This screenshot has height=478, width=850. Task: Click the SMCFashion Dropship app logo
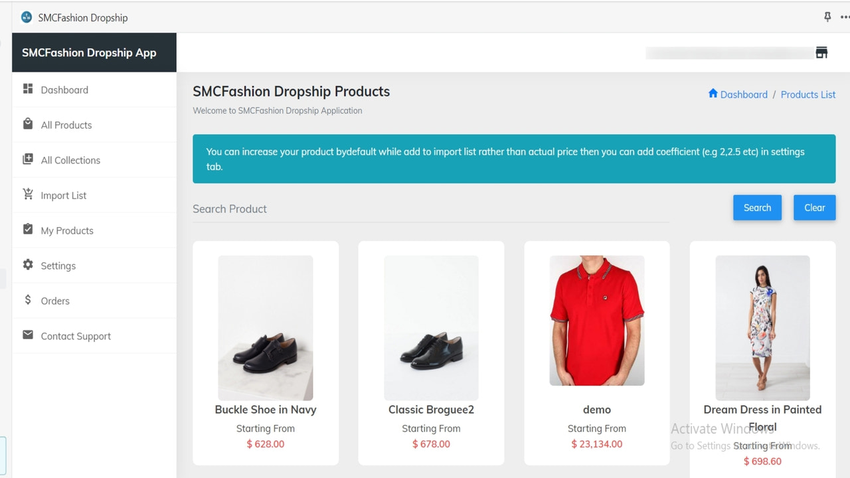27,17
